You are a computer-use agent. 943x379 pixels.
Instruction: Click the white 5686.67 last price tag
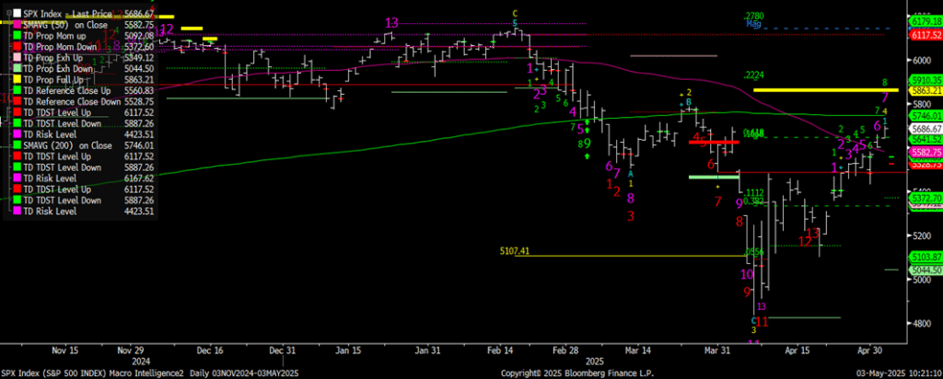[922, 130]
